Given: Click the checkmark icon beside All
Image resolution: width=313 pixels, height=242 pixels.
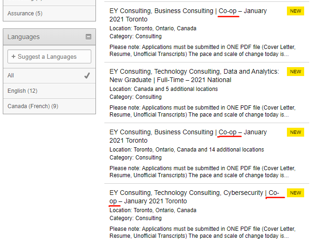Looking at the screenshot, I should 87,76.
